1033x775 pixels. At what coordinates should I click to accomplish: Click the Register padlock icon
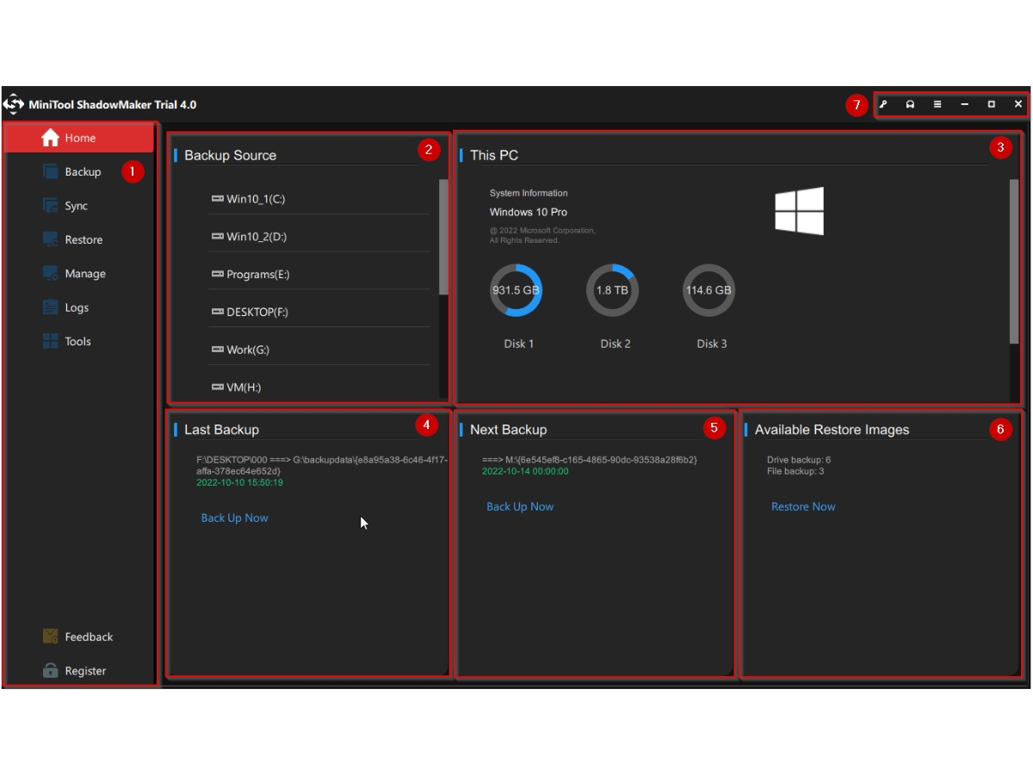pos(51,671)
